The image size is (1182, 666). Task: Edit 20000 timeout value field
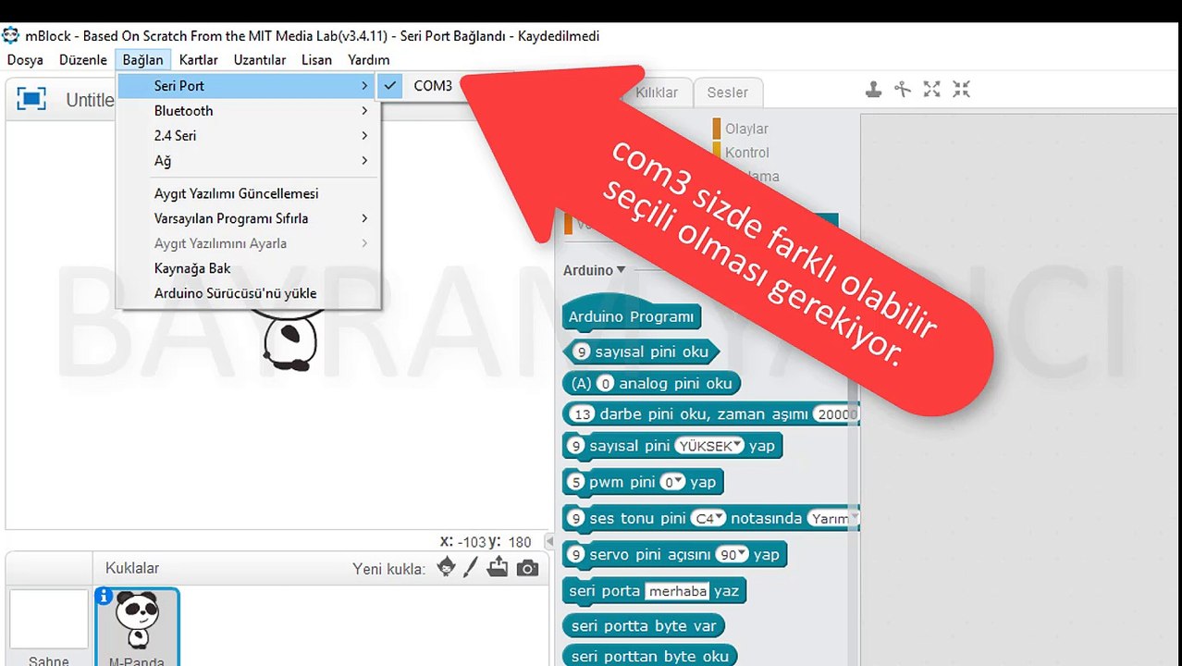pyautogui.click(x=836, y=414)
